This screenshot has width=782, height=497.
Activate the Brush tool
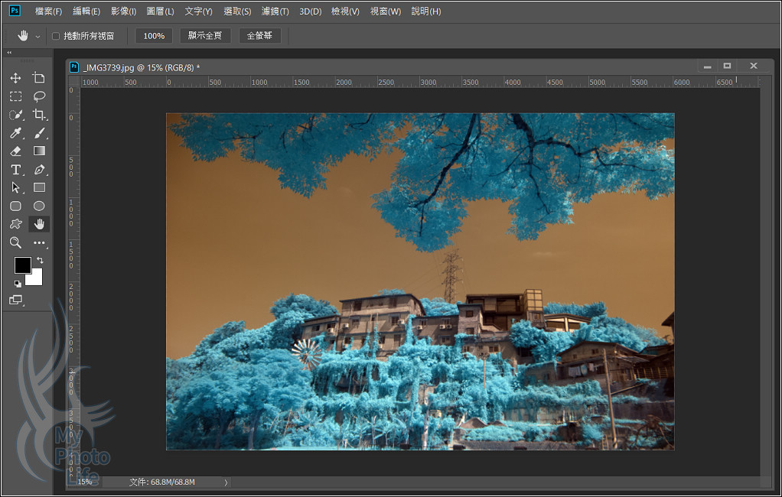[39, 133]
